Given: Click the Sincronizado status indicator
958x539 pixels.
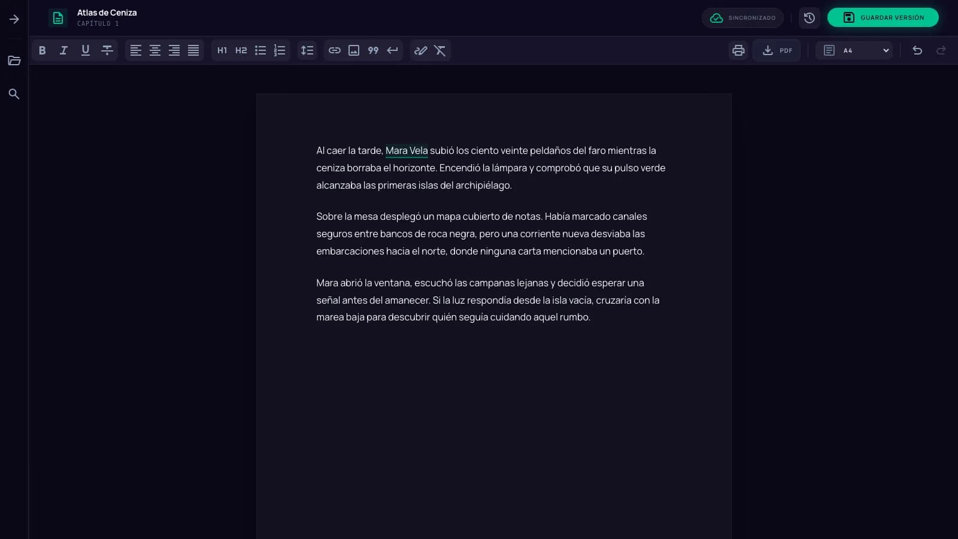Looking at the screenshot, I should pos(742,18).
